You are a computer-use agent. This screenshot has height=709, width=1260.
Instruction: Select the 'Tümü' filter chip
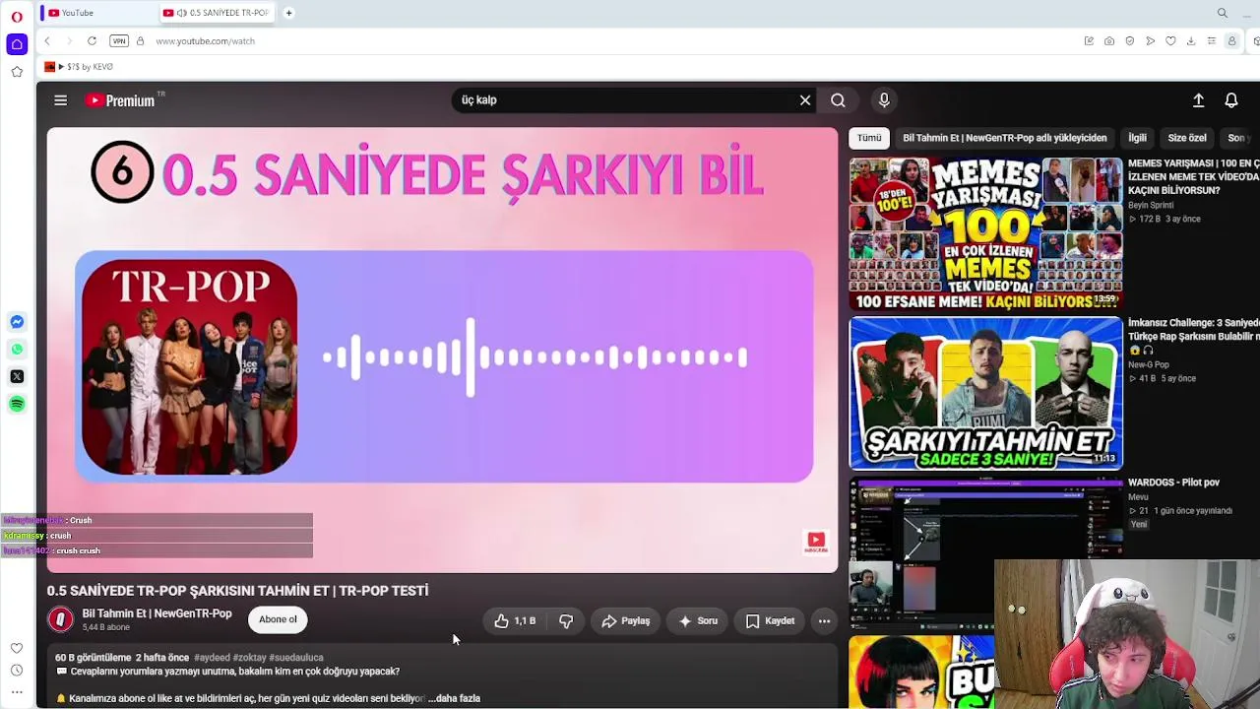pyautogui.click(x=869, y=138)
